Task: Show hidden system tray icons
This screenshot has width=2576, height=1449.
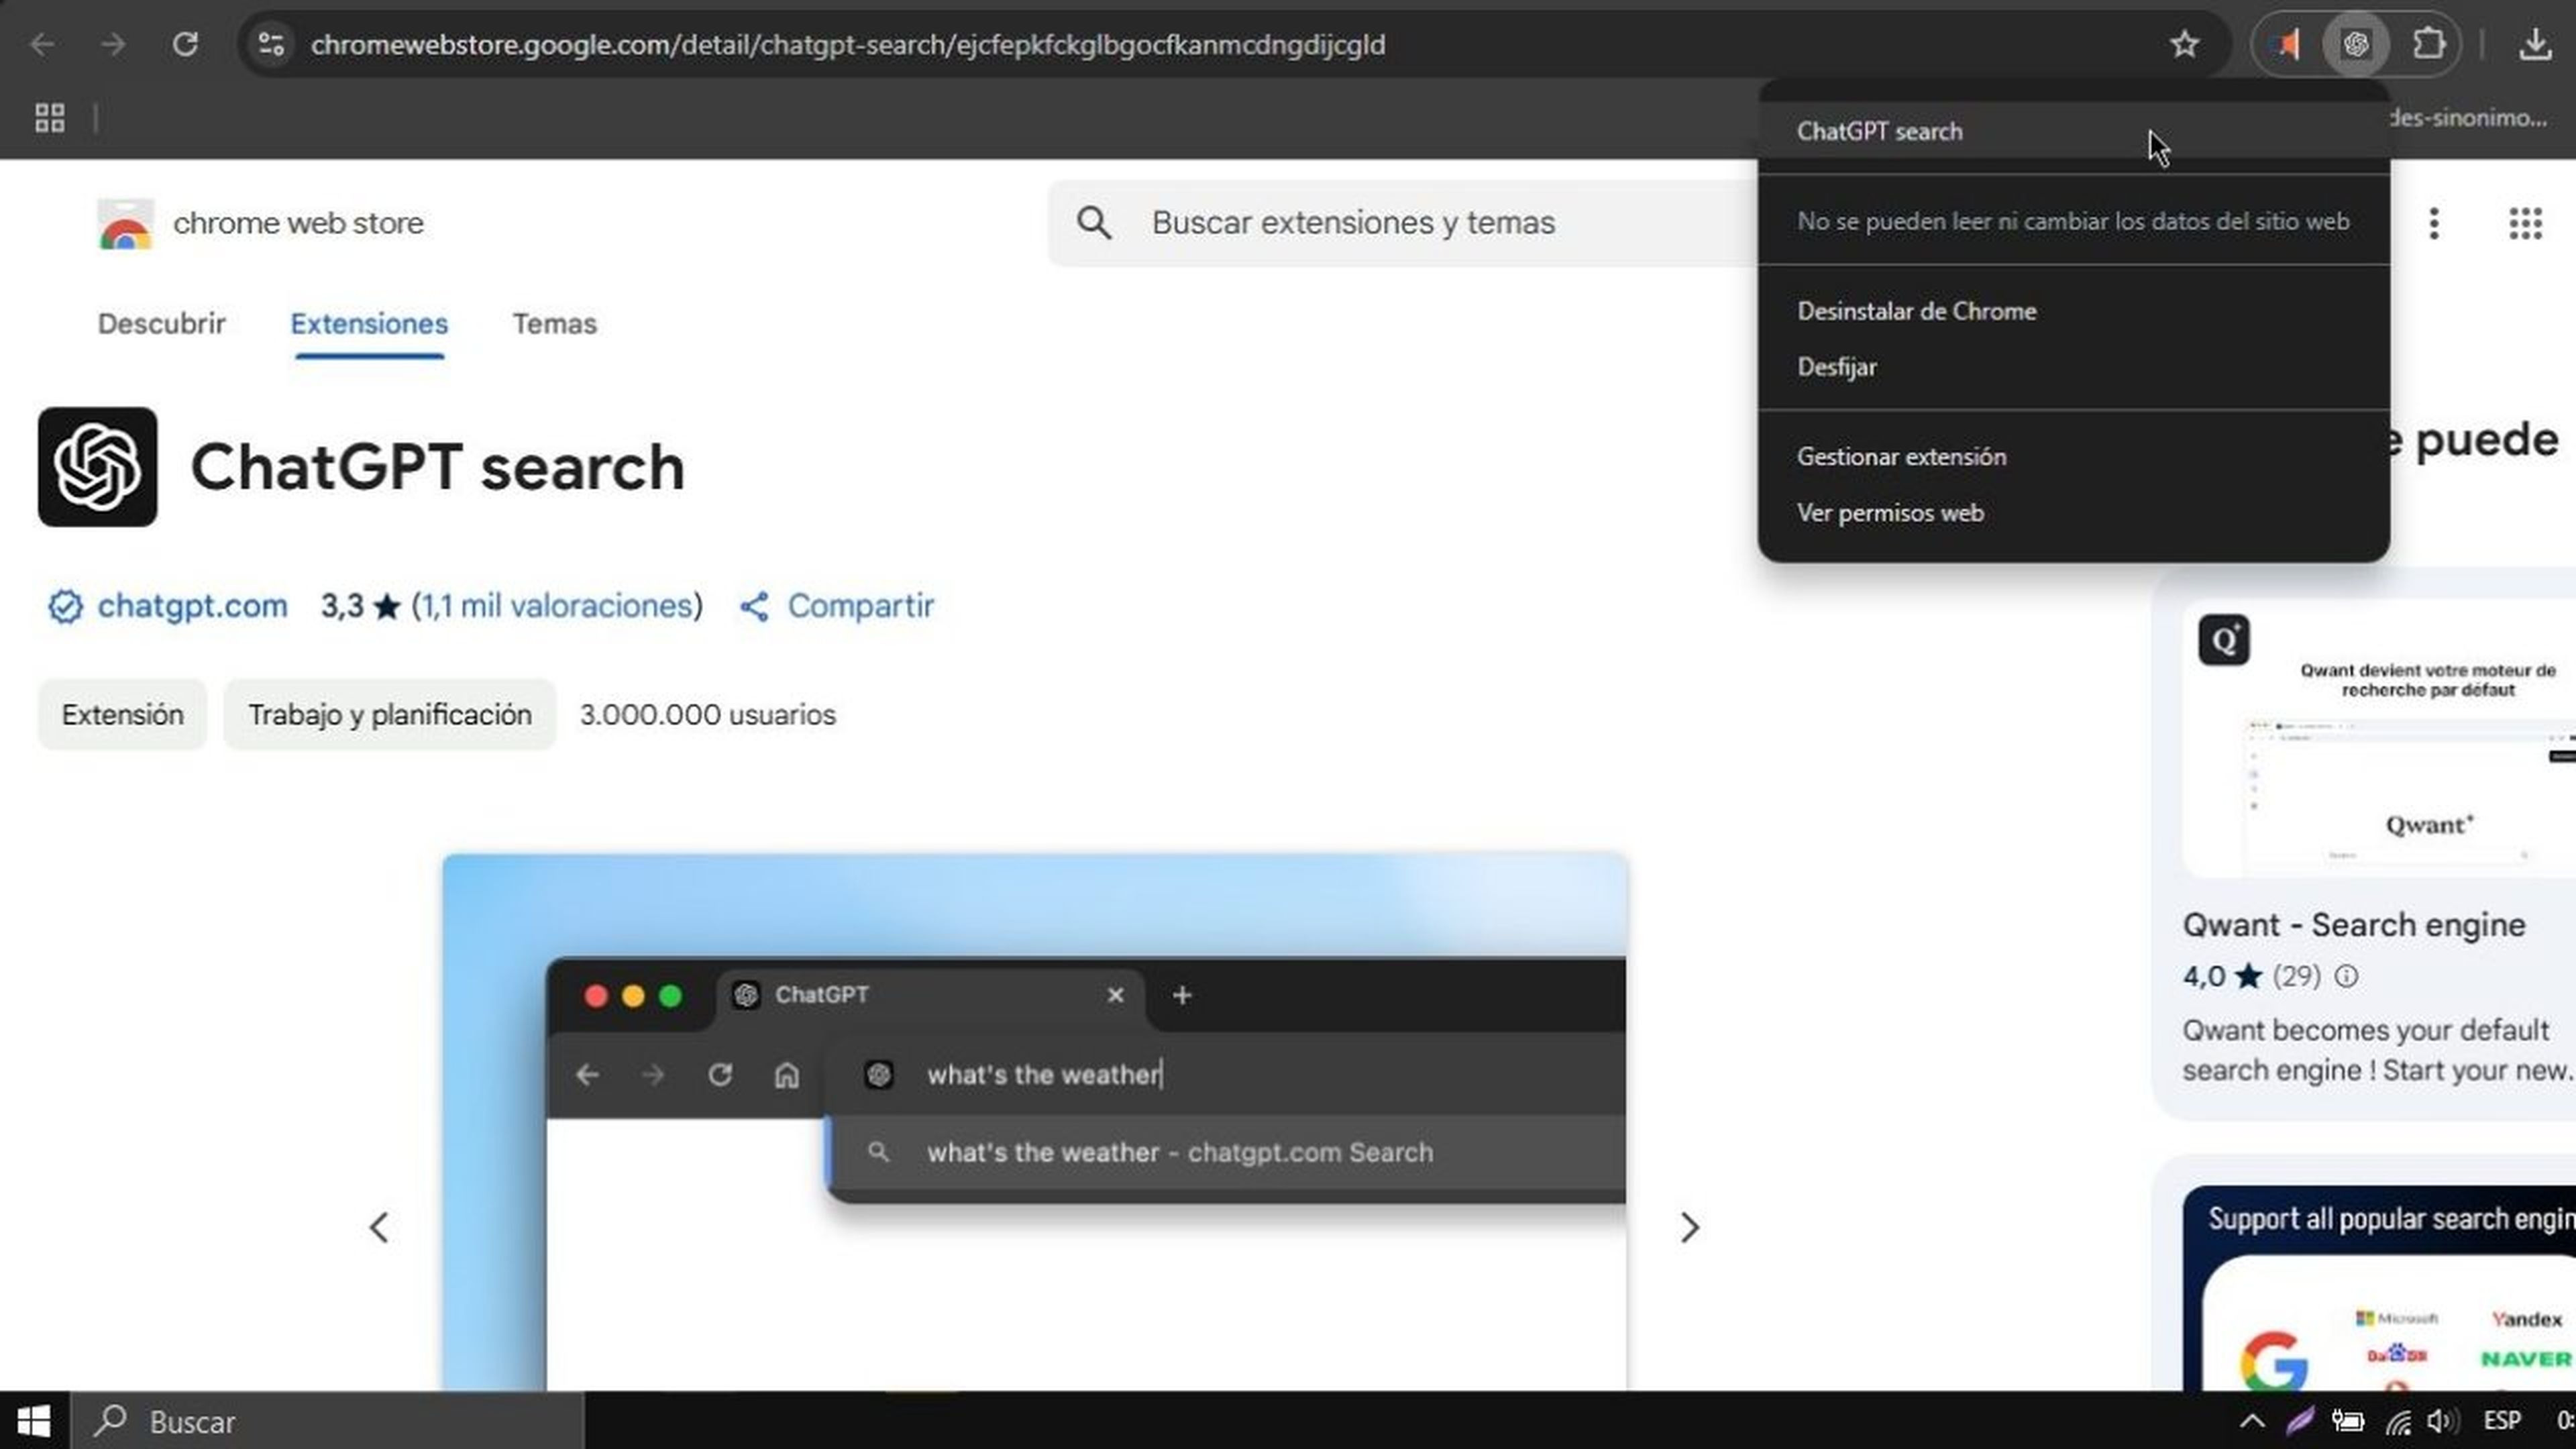Action: tap(2251, 1420)
